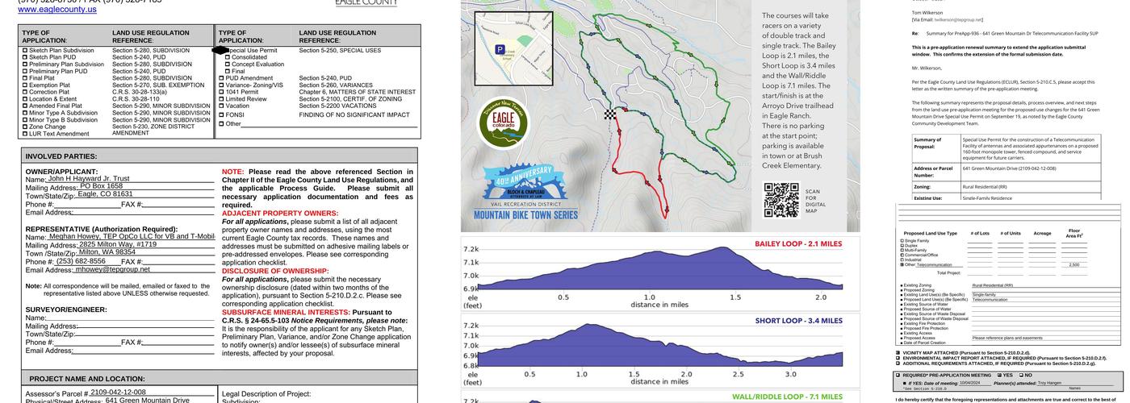This screenshot has height=403, width=1130.
Task: Click the 2825 Milton Way, #1719 field
Action: click(146, 245)
